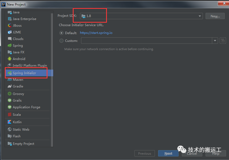Click the Kotlin icon
229x160 pixels.
pyautogui.click(x=10, y=122)
